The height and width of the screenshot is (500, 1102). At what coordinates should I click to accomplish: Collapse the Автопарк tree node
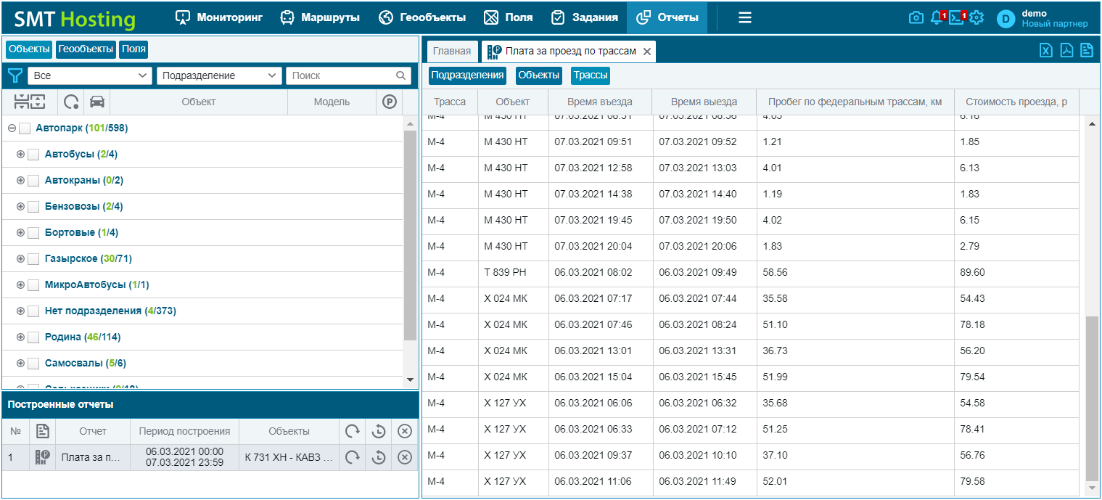tap(12, 128)
